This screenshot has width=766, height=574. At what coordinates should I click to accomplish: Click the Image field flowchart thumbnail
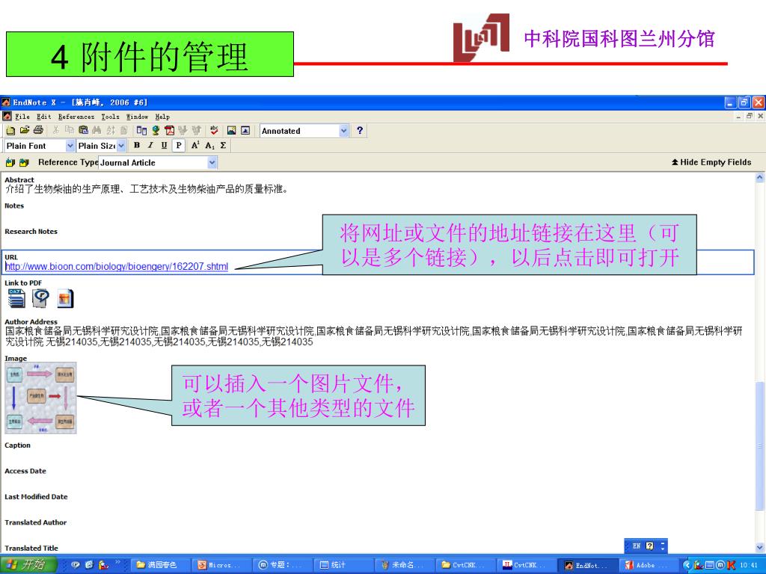coord(40,398)
